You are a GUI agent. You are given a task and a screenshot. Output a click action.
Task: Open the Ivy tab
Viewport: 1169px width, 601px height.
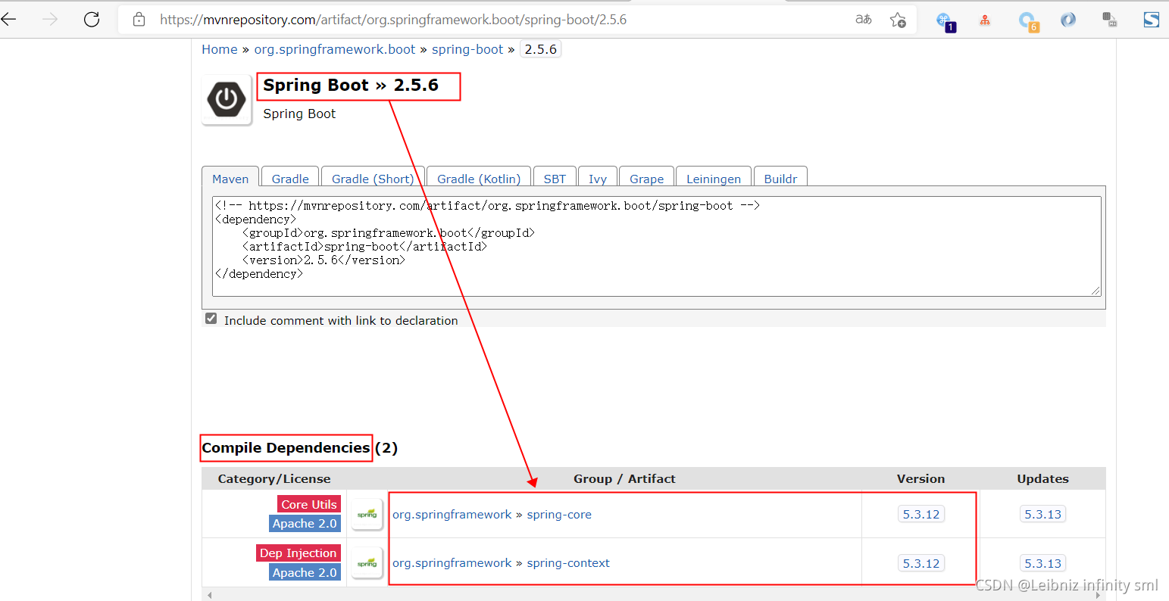tap(598, 179)
